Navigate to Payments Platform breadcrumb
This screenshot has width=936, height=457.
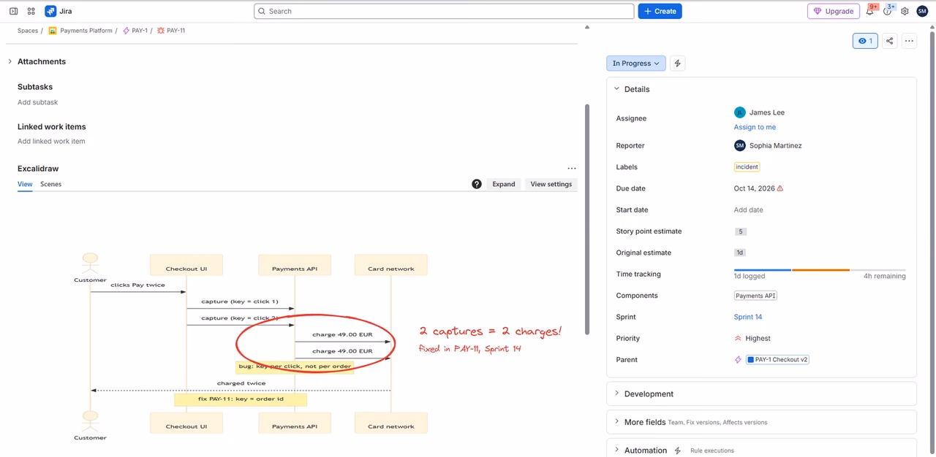(x=86, y=31)
